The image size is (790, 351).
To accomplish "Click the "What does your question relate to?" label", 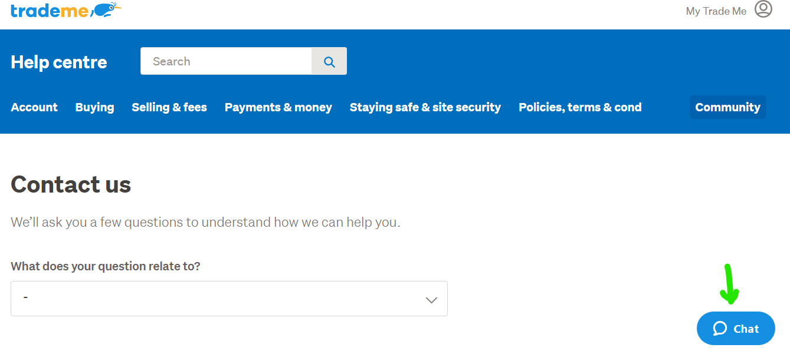I will (x=106, y=266).
